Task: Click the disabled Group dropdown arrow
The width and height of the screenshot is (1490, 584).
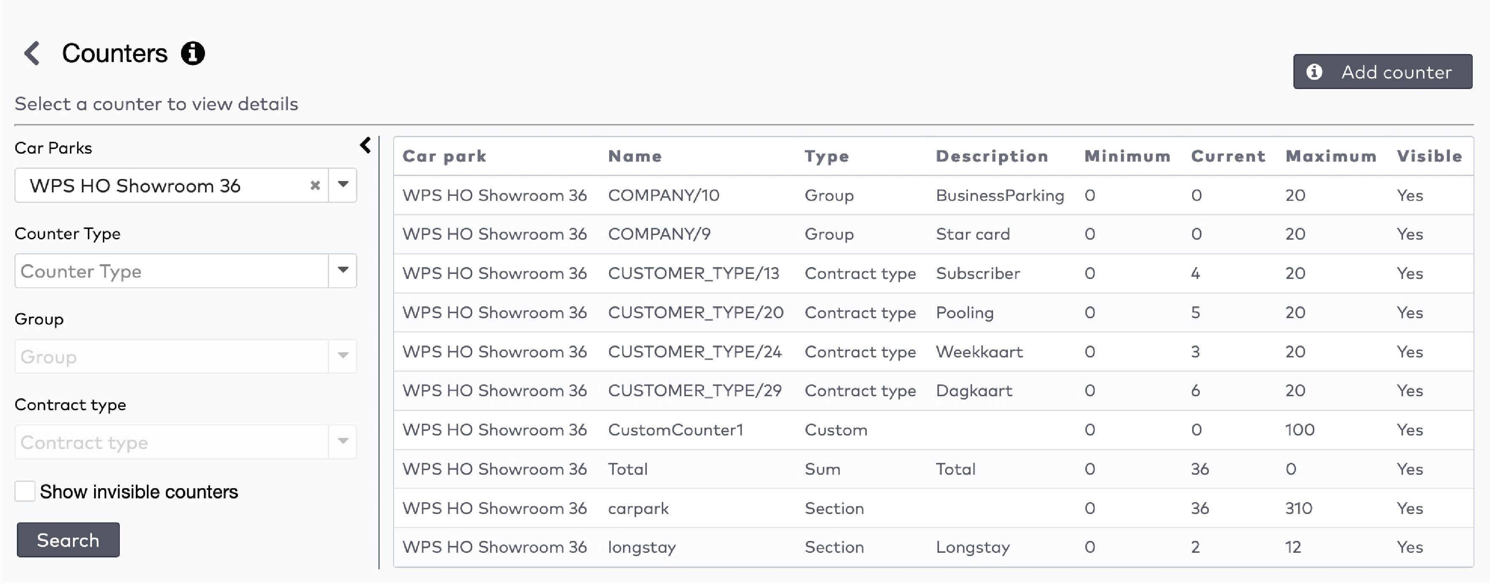Action: click(x=343, y=356)
